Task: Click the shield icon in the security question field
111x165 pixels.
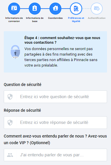Action: 10,97
